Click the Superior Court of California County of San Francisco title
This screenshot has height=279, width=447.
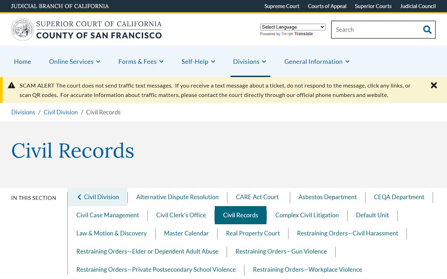tap(99, 30)
